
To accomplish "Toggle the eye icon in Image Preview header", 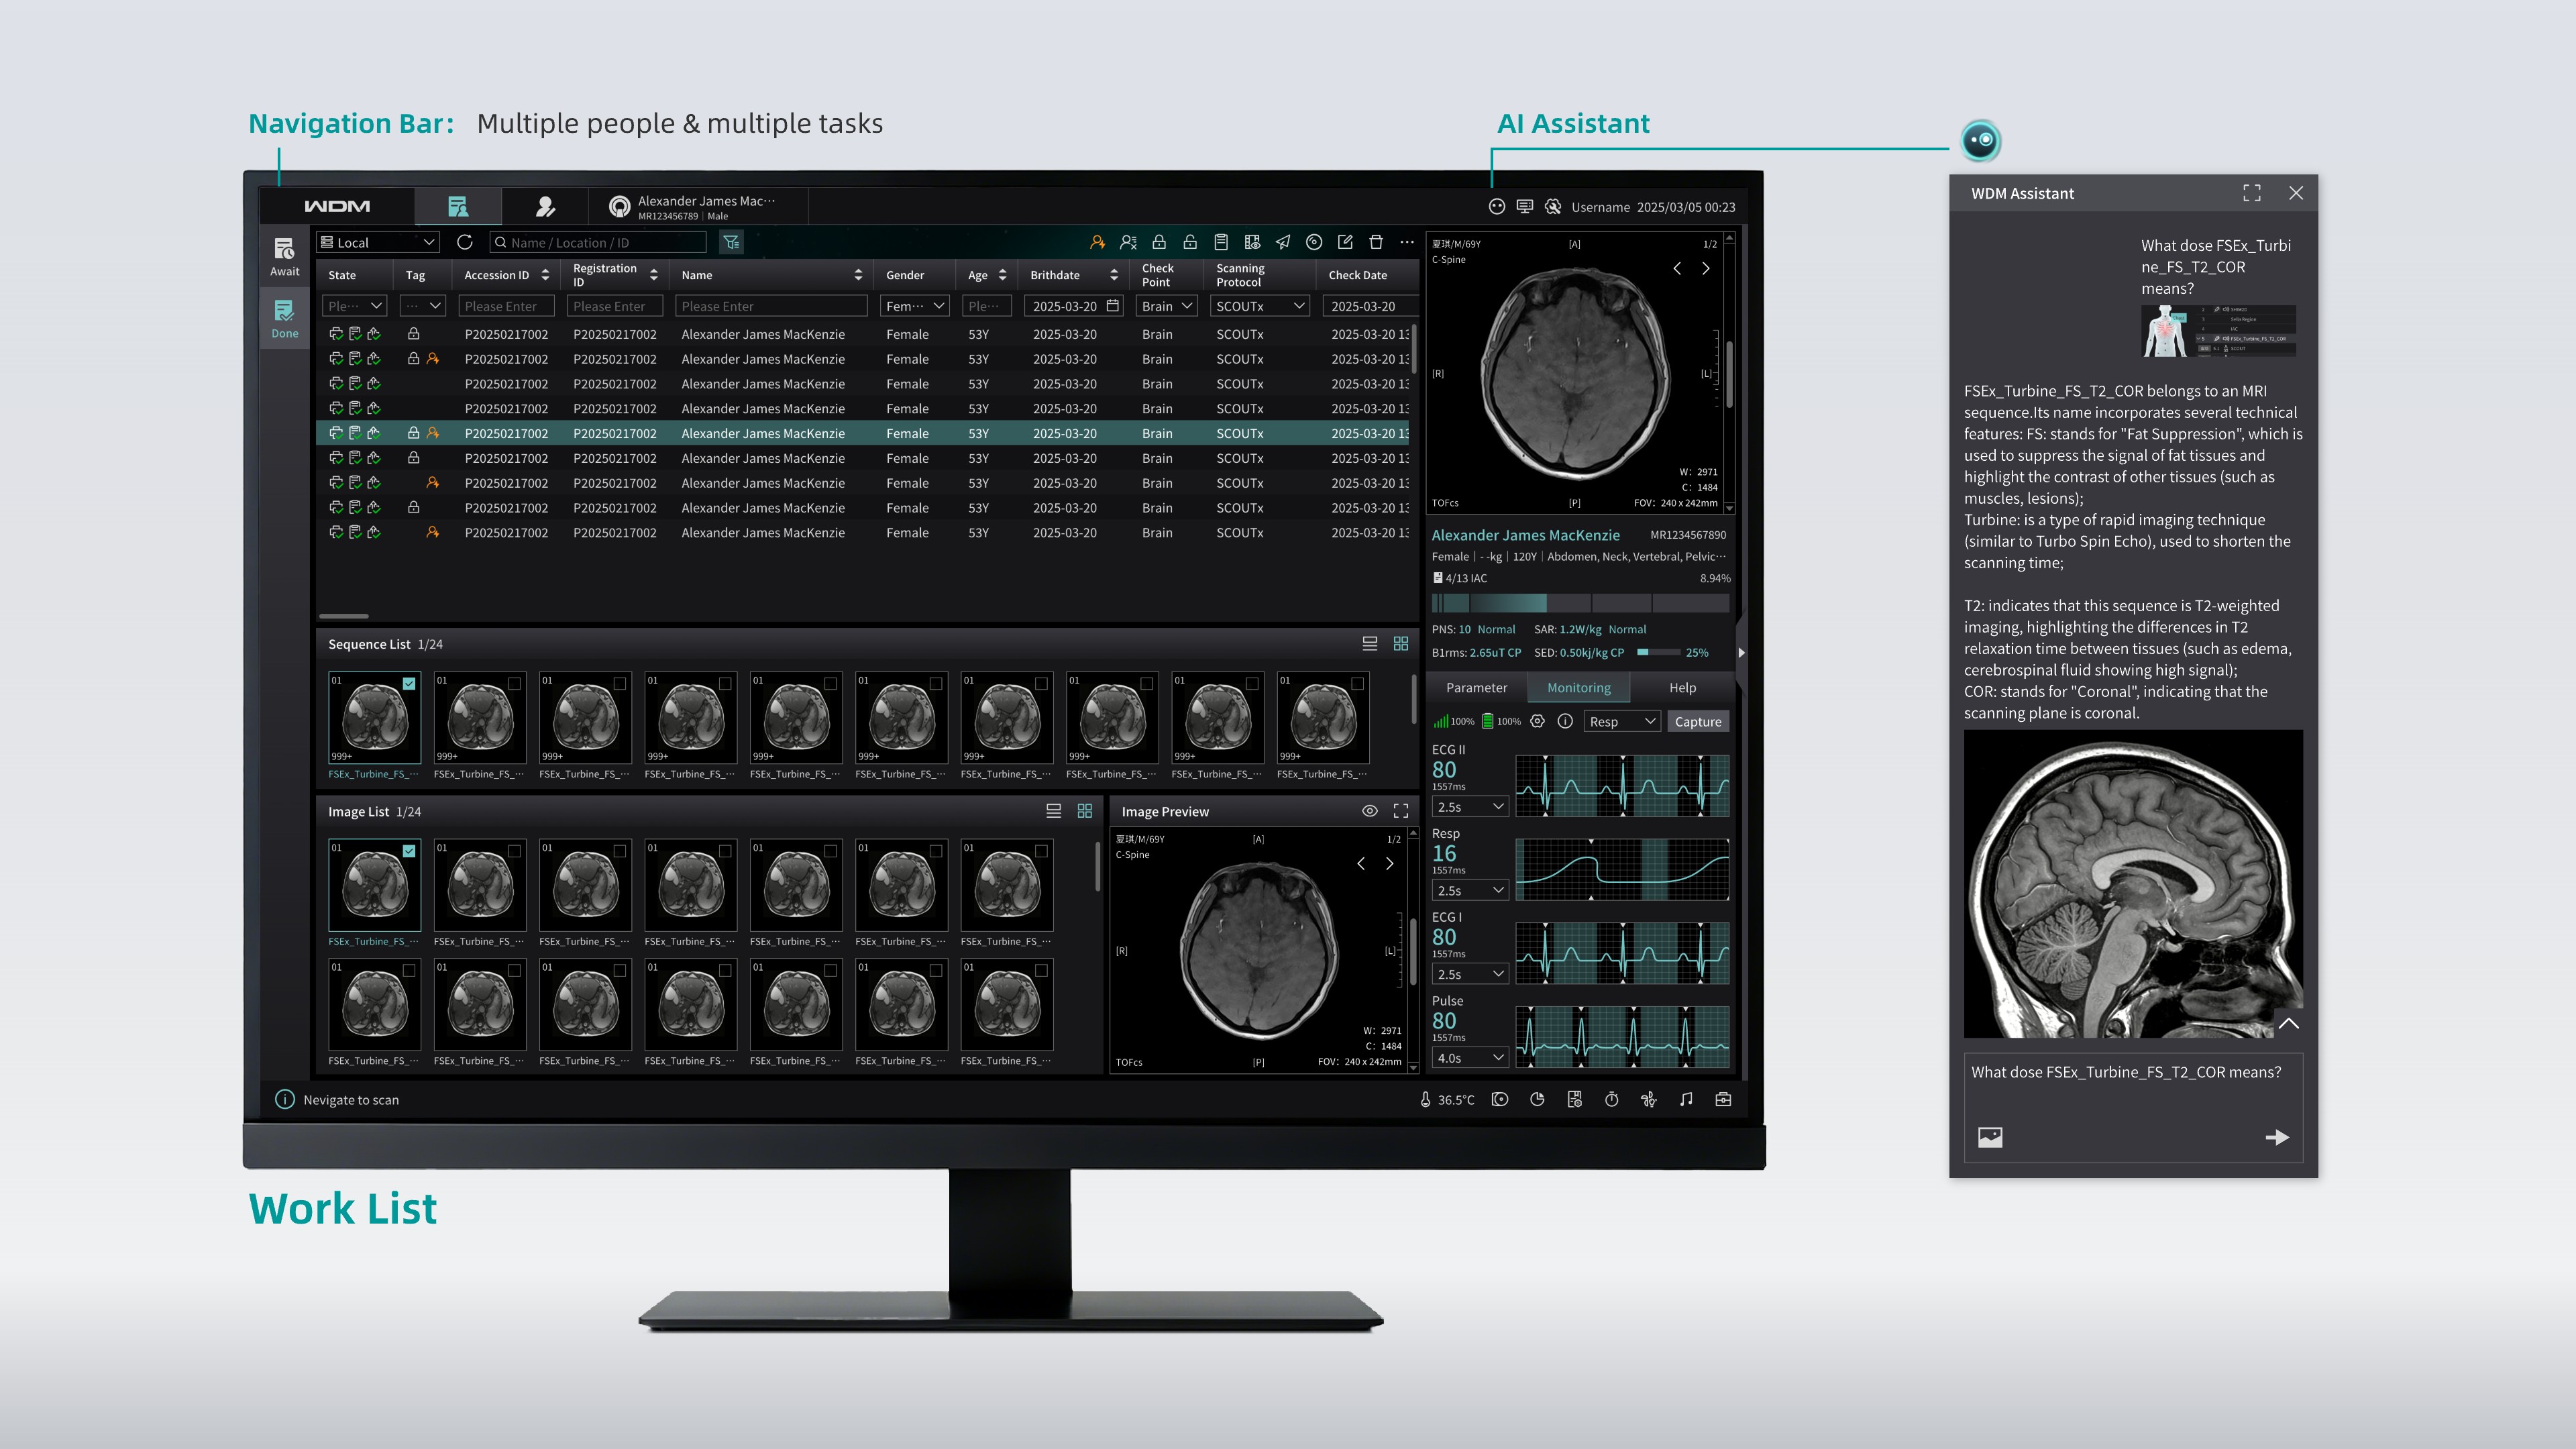I will (x=1370, y=811).
